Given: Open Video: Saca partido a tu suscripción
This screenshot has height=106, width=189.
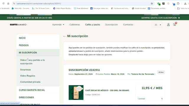Looking at the screenshot, I should [32, 62].
